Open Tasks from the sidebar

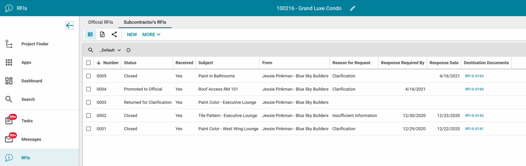coord(27,121)
